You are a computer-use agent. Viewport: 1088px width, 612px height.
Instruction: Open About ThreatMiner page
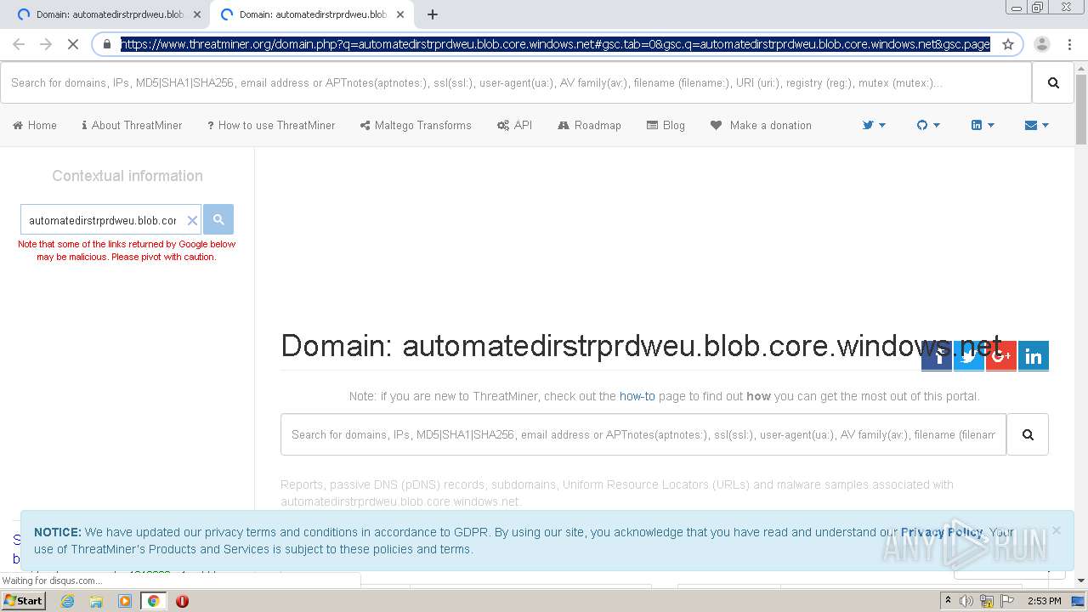(x=132, y=125)
